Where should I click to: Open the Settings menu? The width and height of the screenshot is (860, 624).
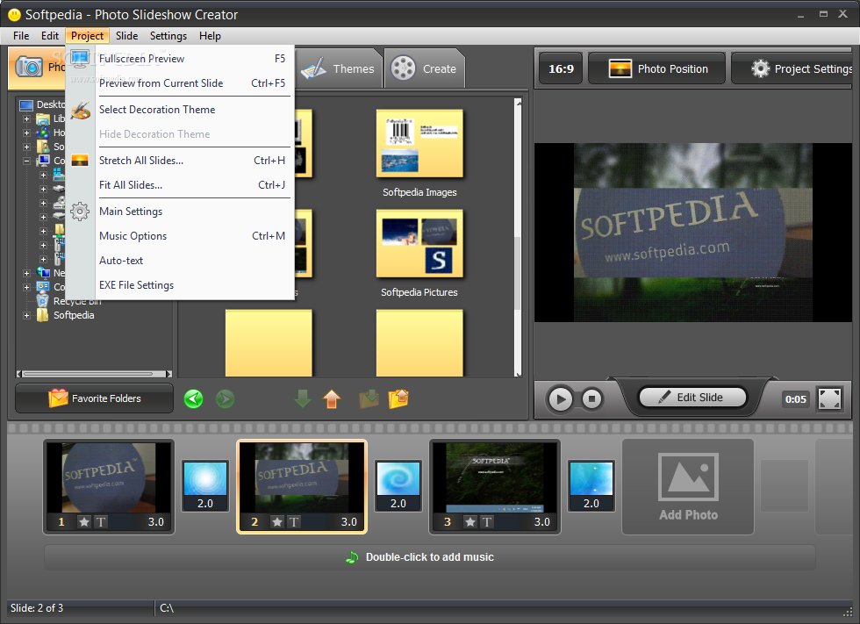168,36
